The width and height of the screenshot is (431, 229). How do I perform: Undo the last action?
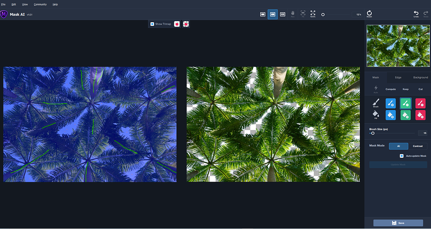click(x=416, y=14)
